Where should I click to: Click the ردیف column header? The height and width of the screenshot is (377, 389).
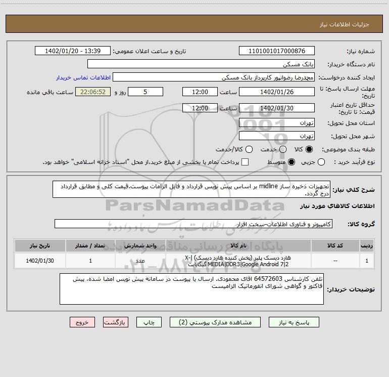click(367, 245)
